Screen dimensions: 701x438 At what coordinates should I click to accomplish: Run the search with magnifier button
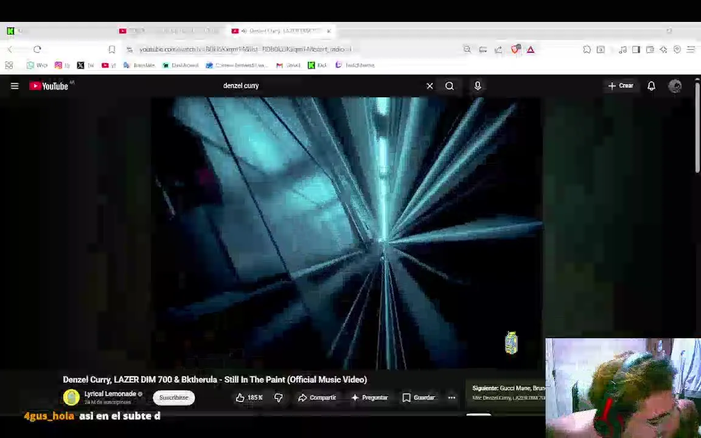point(449,86)
